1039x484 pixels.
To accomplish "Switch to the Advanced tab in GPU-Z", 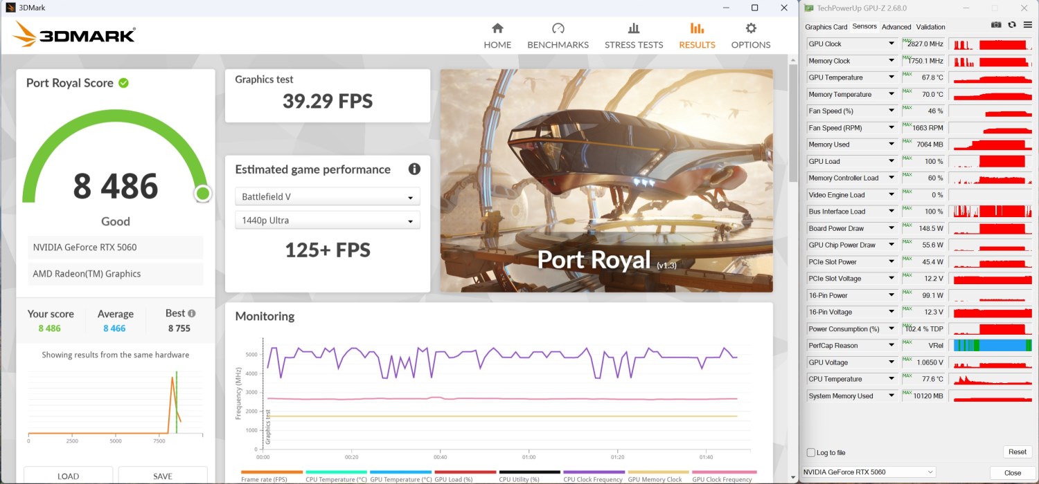I will pyautogui.click(x=896, y=27).
